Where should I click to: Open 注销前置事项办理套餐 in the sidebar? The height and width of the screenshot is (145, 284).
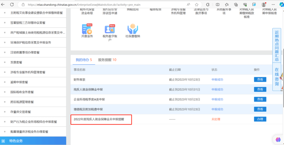(x=25, y=52)
